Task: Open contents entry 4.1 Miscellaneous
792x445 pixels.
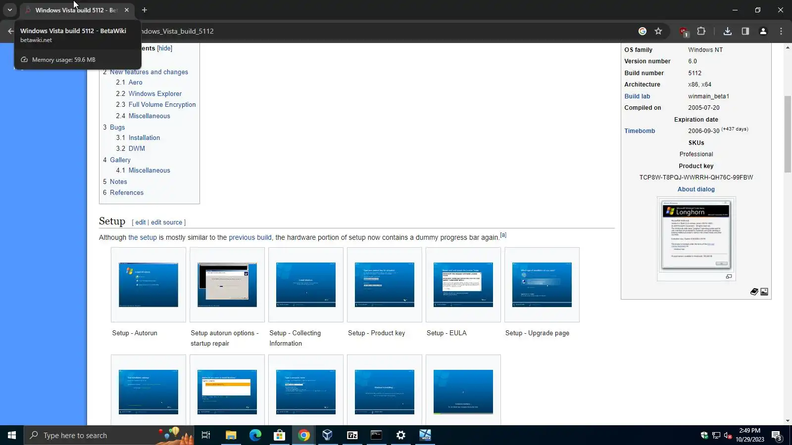Action: click(149, 170)
